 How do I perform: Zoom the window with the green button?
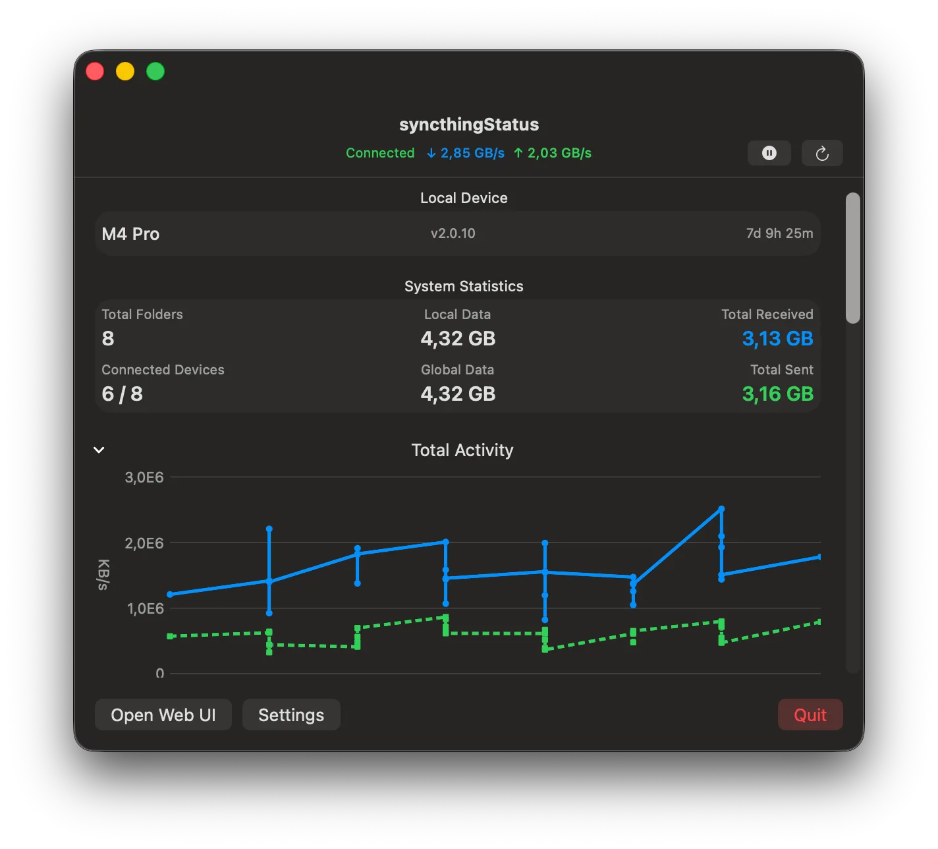(155, 71)
